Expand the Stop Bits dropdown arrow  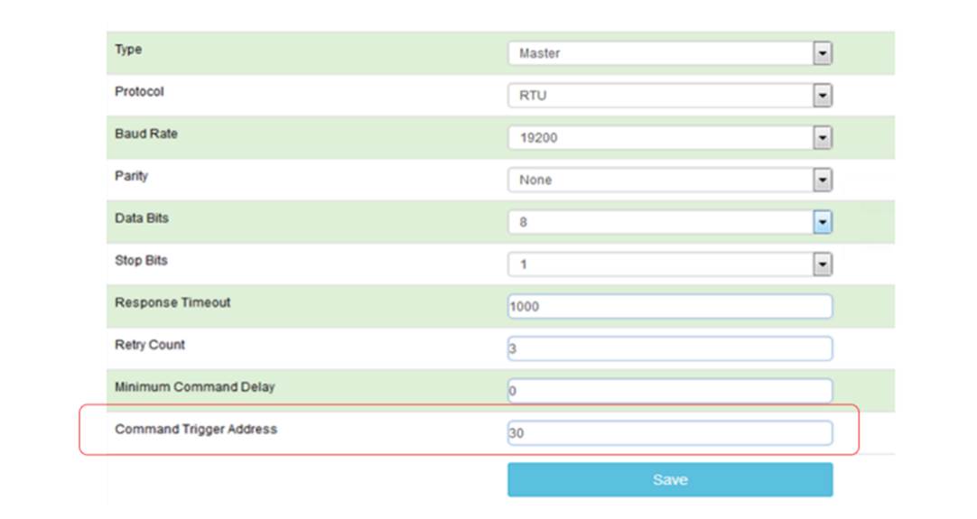point(823,264)
